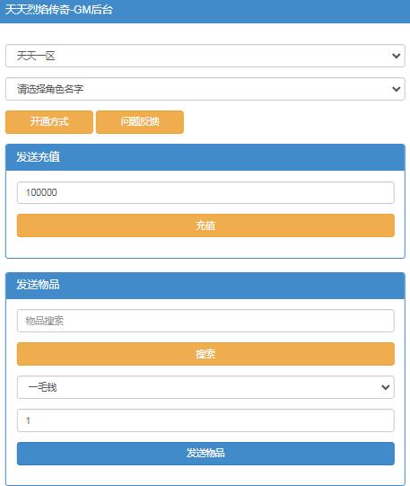Open the 问题反馈 feedback button
Image resolution: width=410 pixels, height=486 pixels.
coord(140,122)
